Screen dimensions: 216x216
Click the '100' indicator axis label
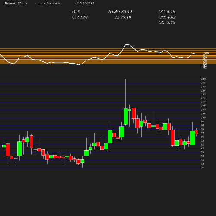tap(206, 53)
